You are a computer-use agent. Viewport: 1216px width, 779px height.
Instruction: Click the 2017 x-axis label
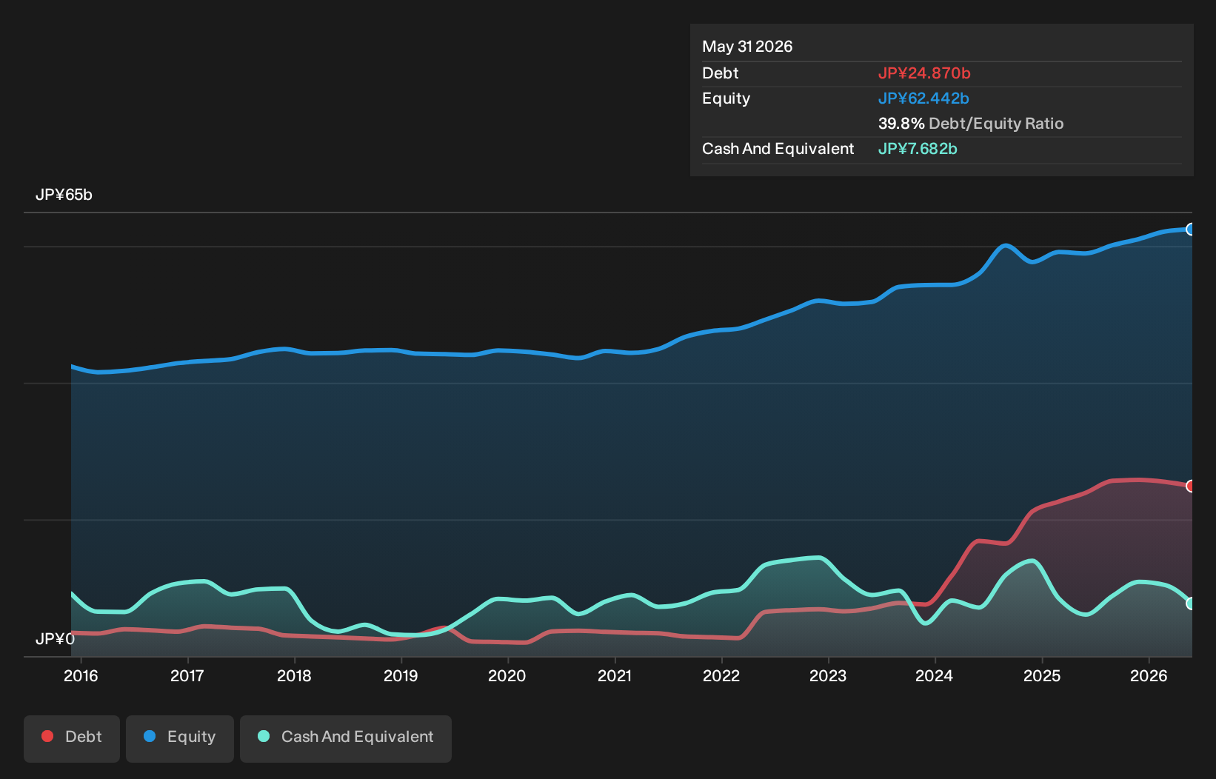(x=187, y=675)
